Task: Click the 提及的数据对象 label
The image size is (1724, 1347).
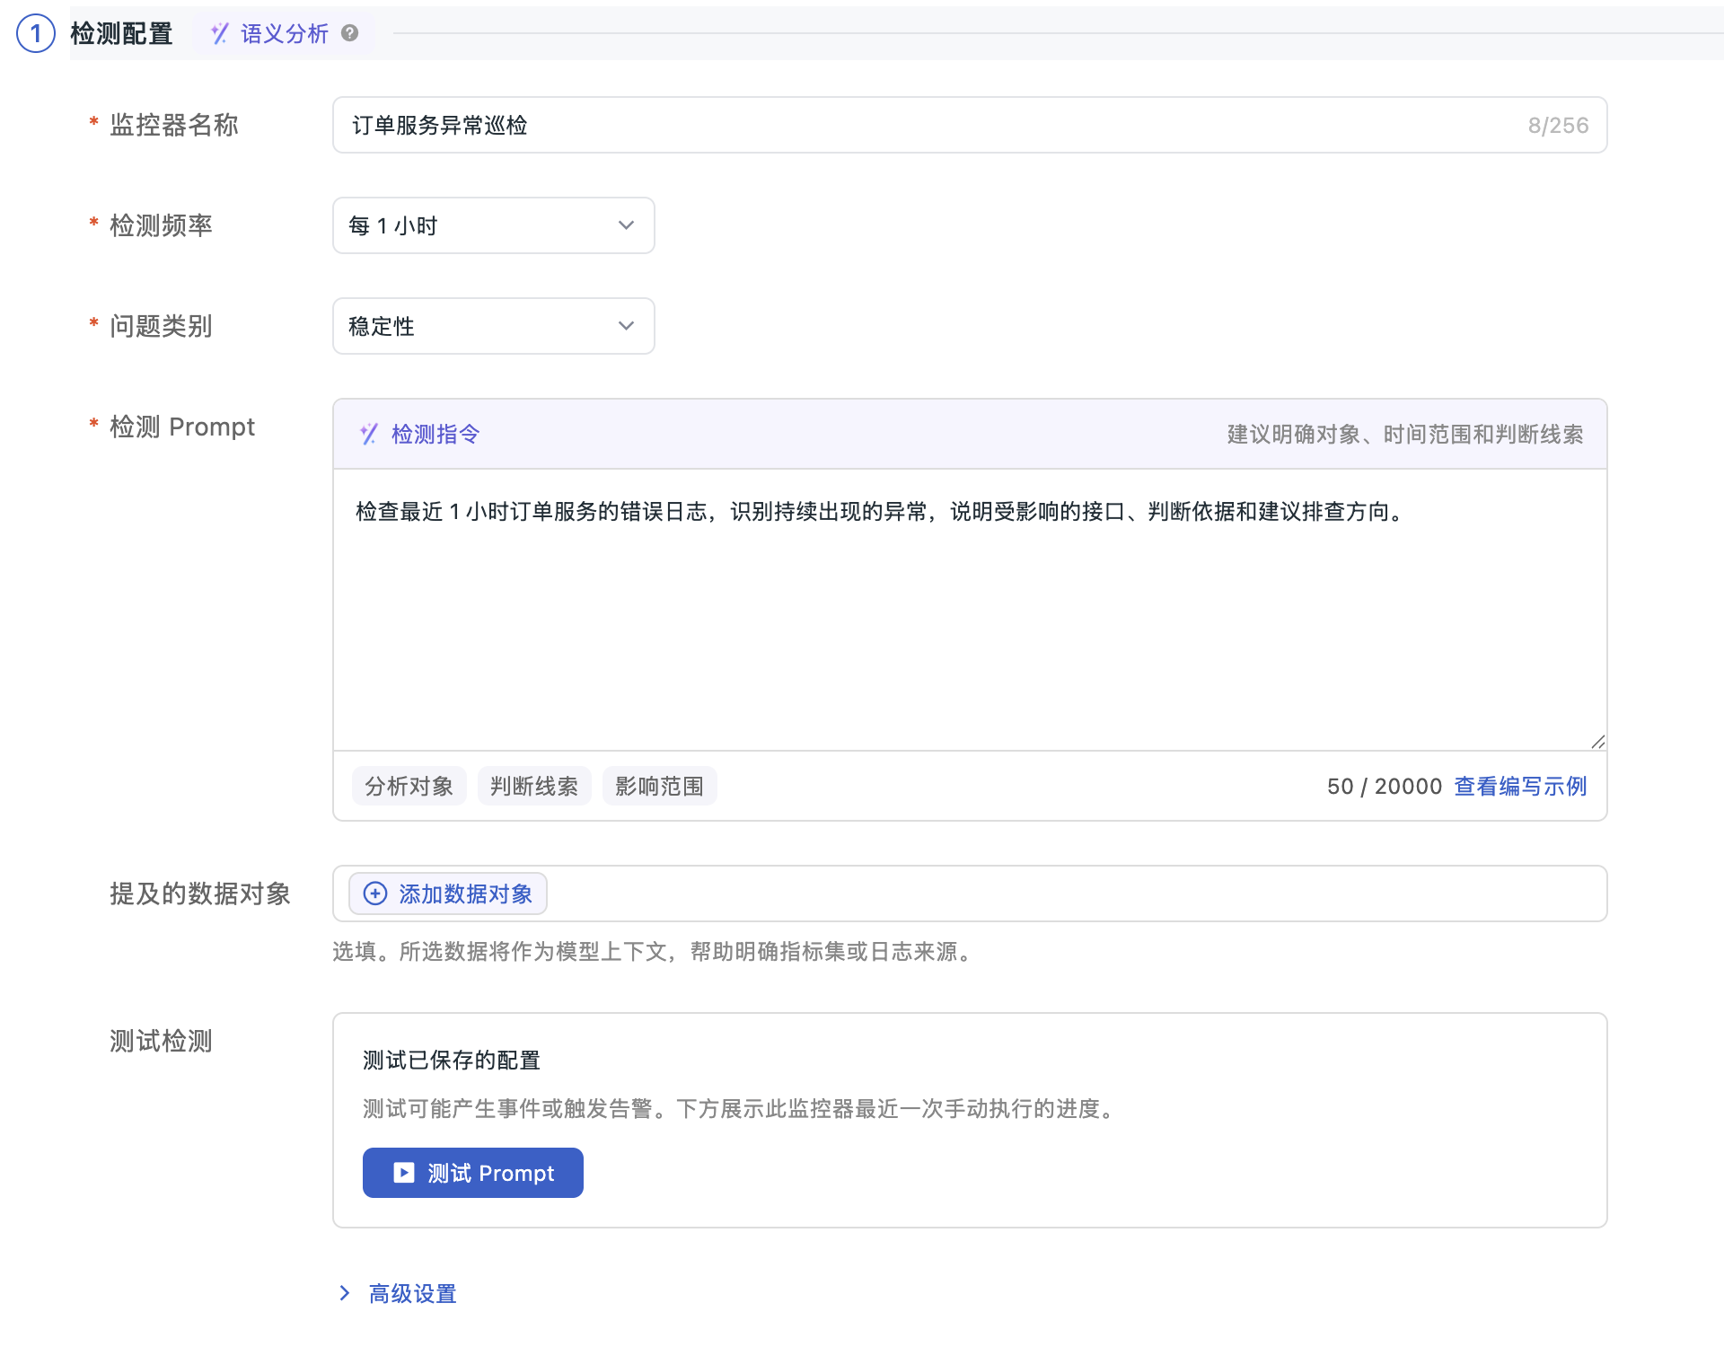Action: pyautogui.click(x=200, y=894)
